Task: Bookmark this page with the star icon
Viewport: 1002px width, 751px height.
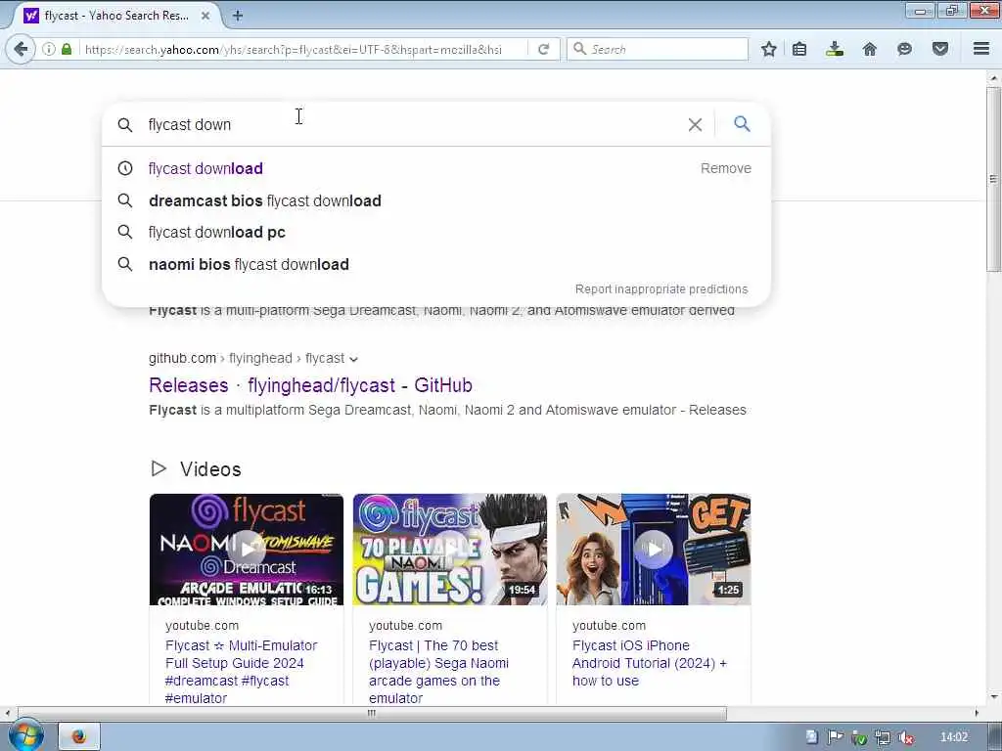Action: [769, 49]
